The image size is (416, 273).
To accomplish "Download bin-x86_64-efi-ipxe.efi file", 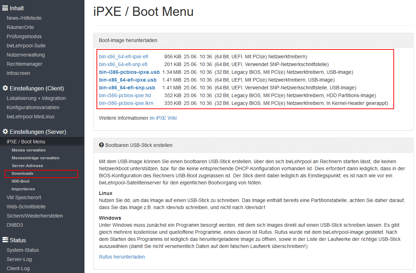I will 123,57.
